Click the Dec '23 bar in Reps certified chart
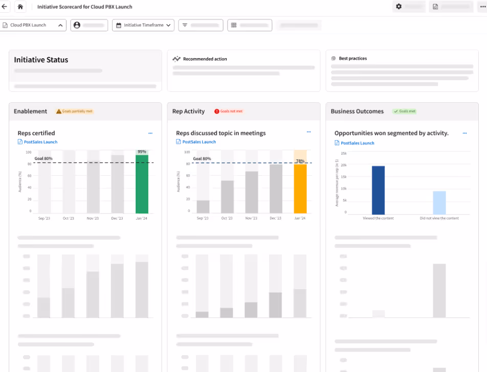This screenshot has width=487, height=372. [x=118, y=184]
